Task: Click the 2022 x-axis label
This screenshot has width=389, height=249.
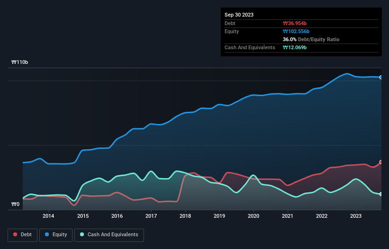Action: click(x=322, y=216)
